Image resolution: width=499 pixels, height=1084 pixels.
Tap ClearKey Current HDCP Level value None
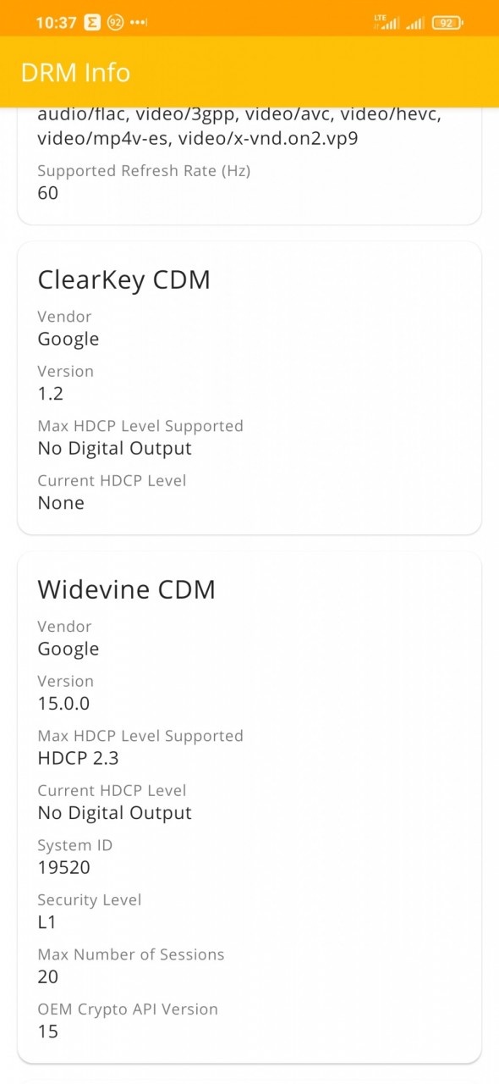coord(61,503)
